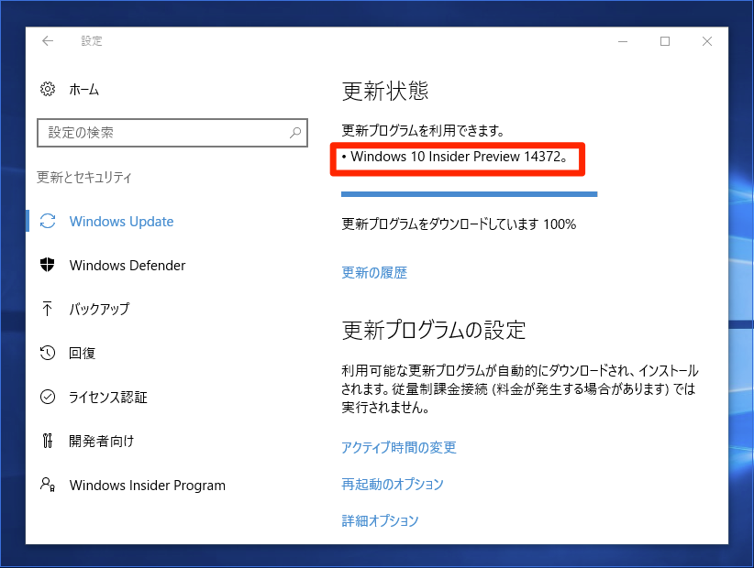Open Windows Insider Program section

[x=147, y=486]
